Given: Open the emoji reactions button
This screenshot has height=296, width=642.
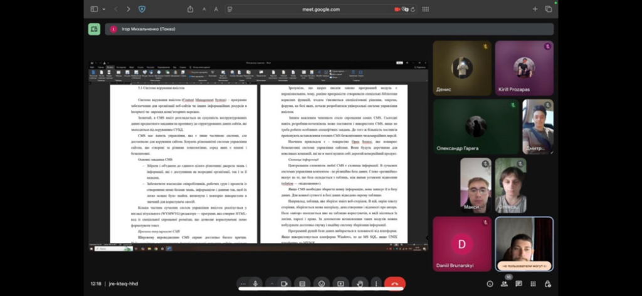Looking at the screenshot, I should pyautogui.click(x=322, y=283).
